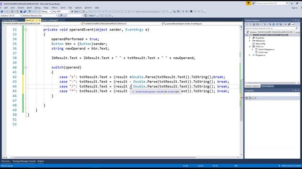302x169 pixels.
Task: Expand the Program.cs node
Action: tap(250, 55)
